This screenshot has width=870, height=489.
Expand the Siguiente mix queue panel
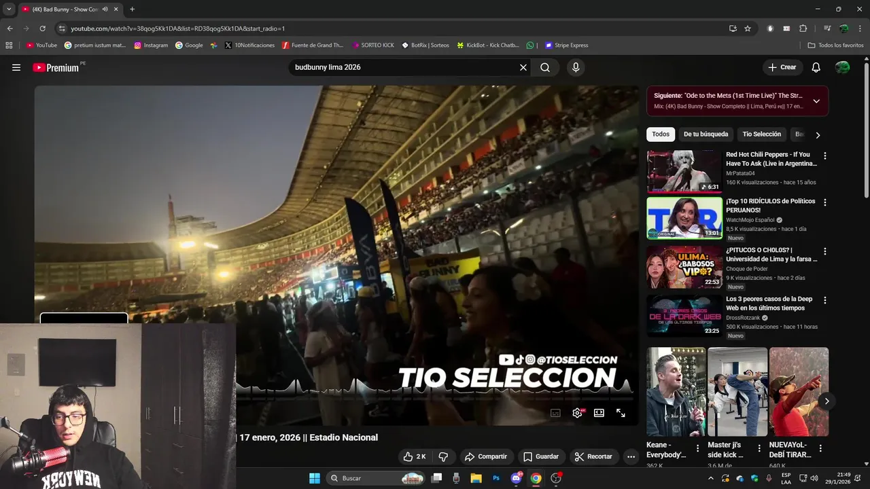pyautogui.click(x=816, y=101)
